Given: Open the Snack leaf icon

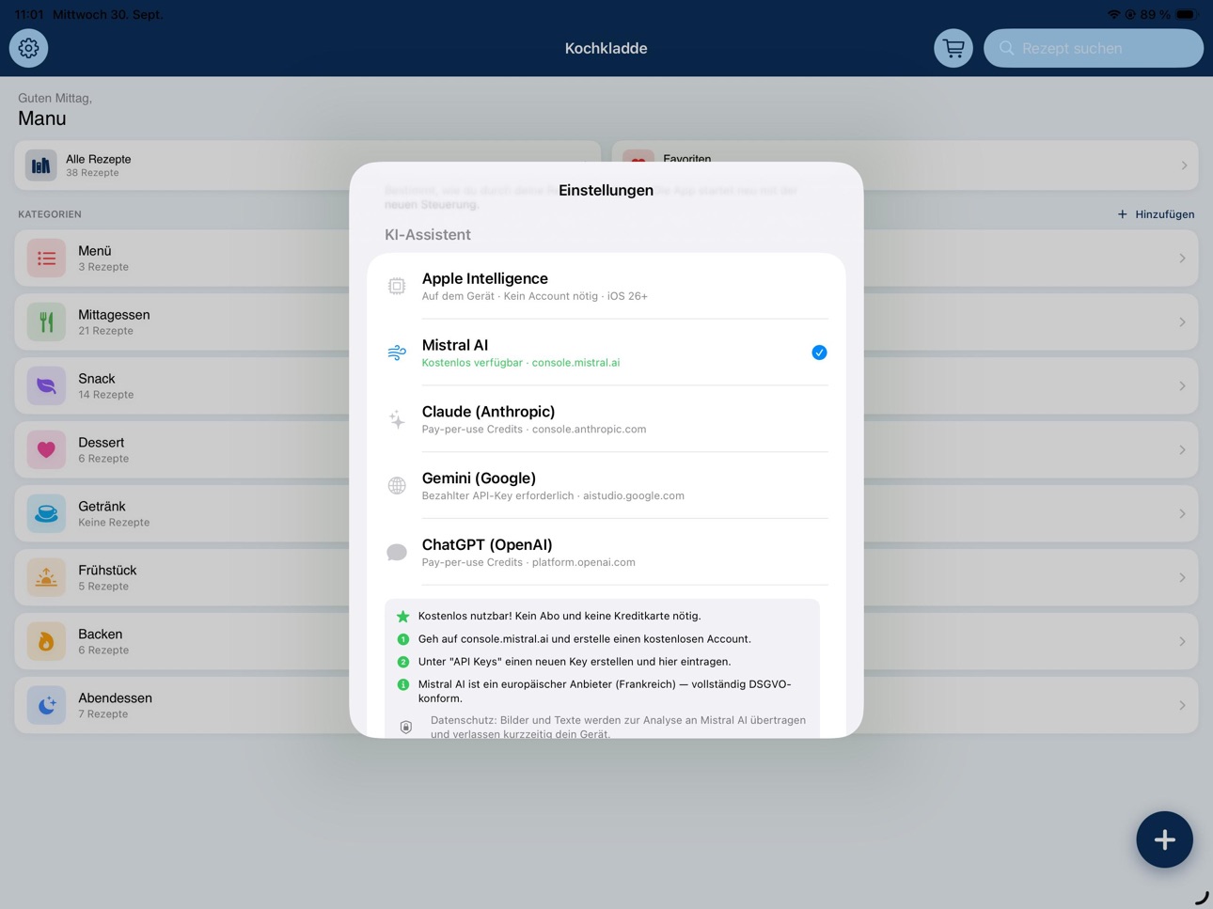Looking at the screenshot, I should click(x=46, y=386).
